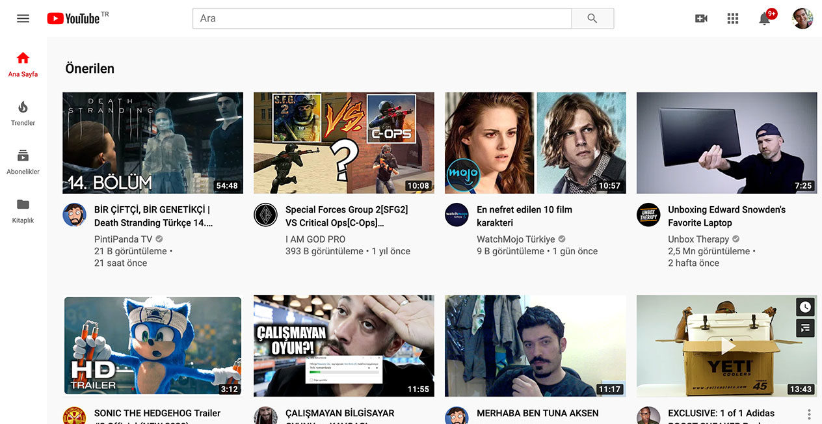This screenshot has height=424, width=822.
Task: Open Trendler in sidebar
Action: pyautogui.click(x=23, y=113)
